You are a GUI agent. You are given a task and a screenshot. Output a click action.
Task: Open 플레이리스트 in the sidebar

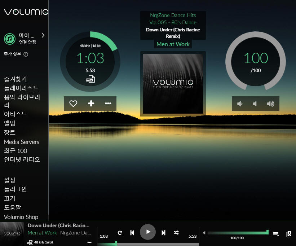(21, 88)
